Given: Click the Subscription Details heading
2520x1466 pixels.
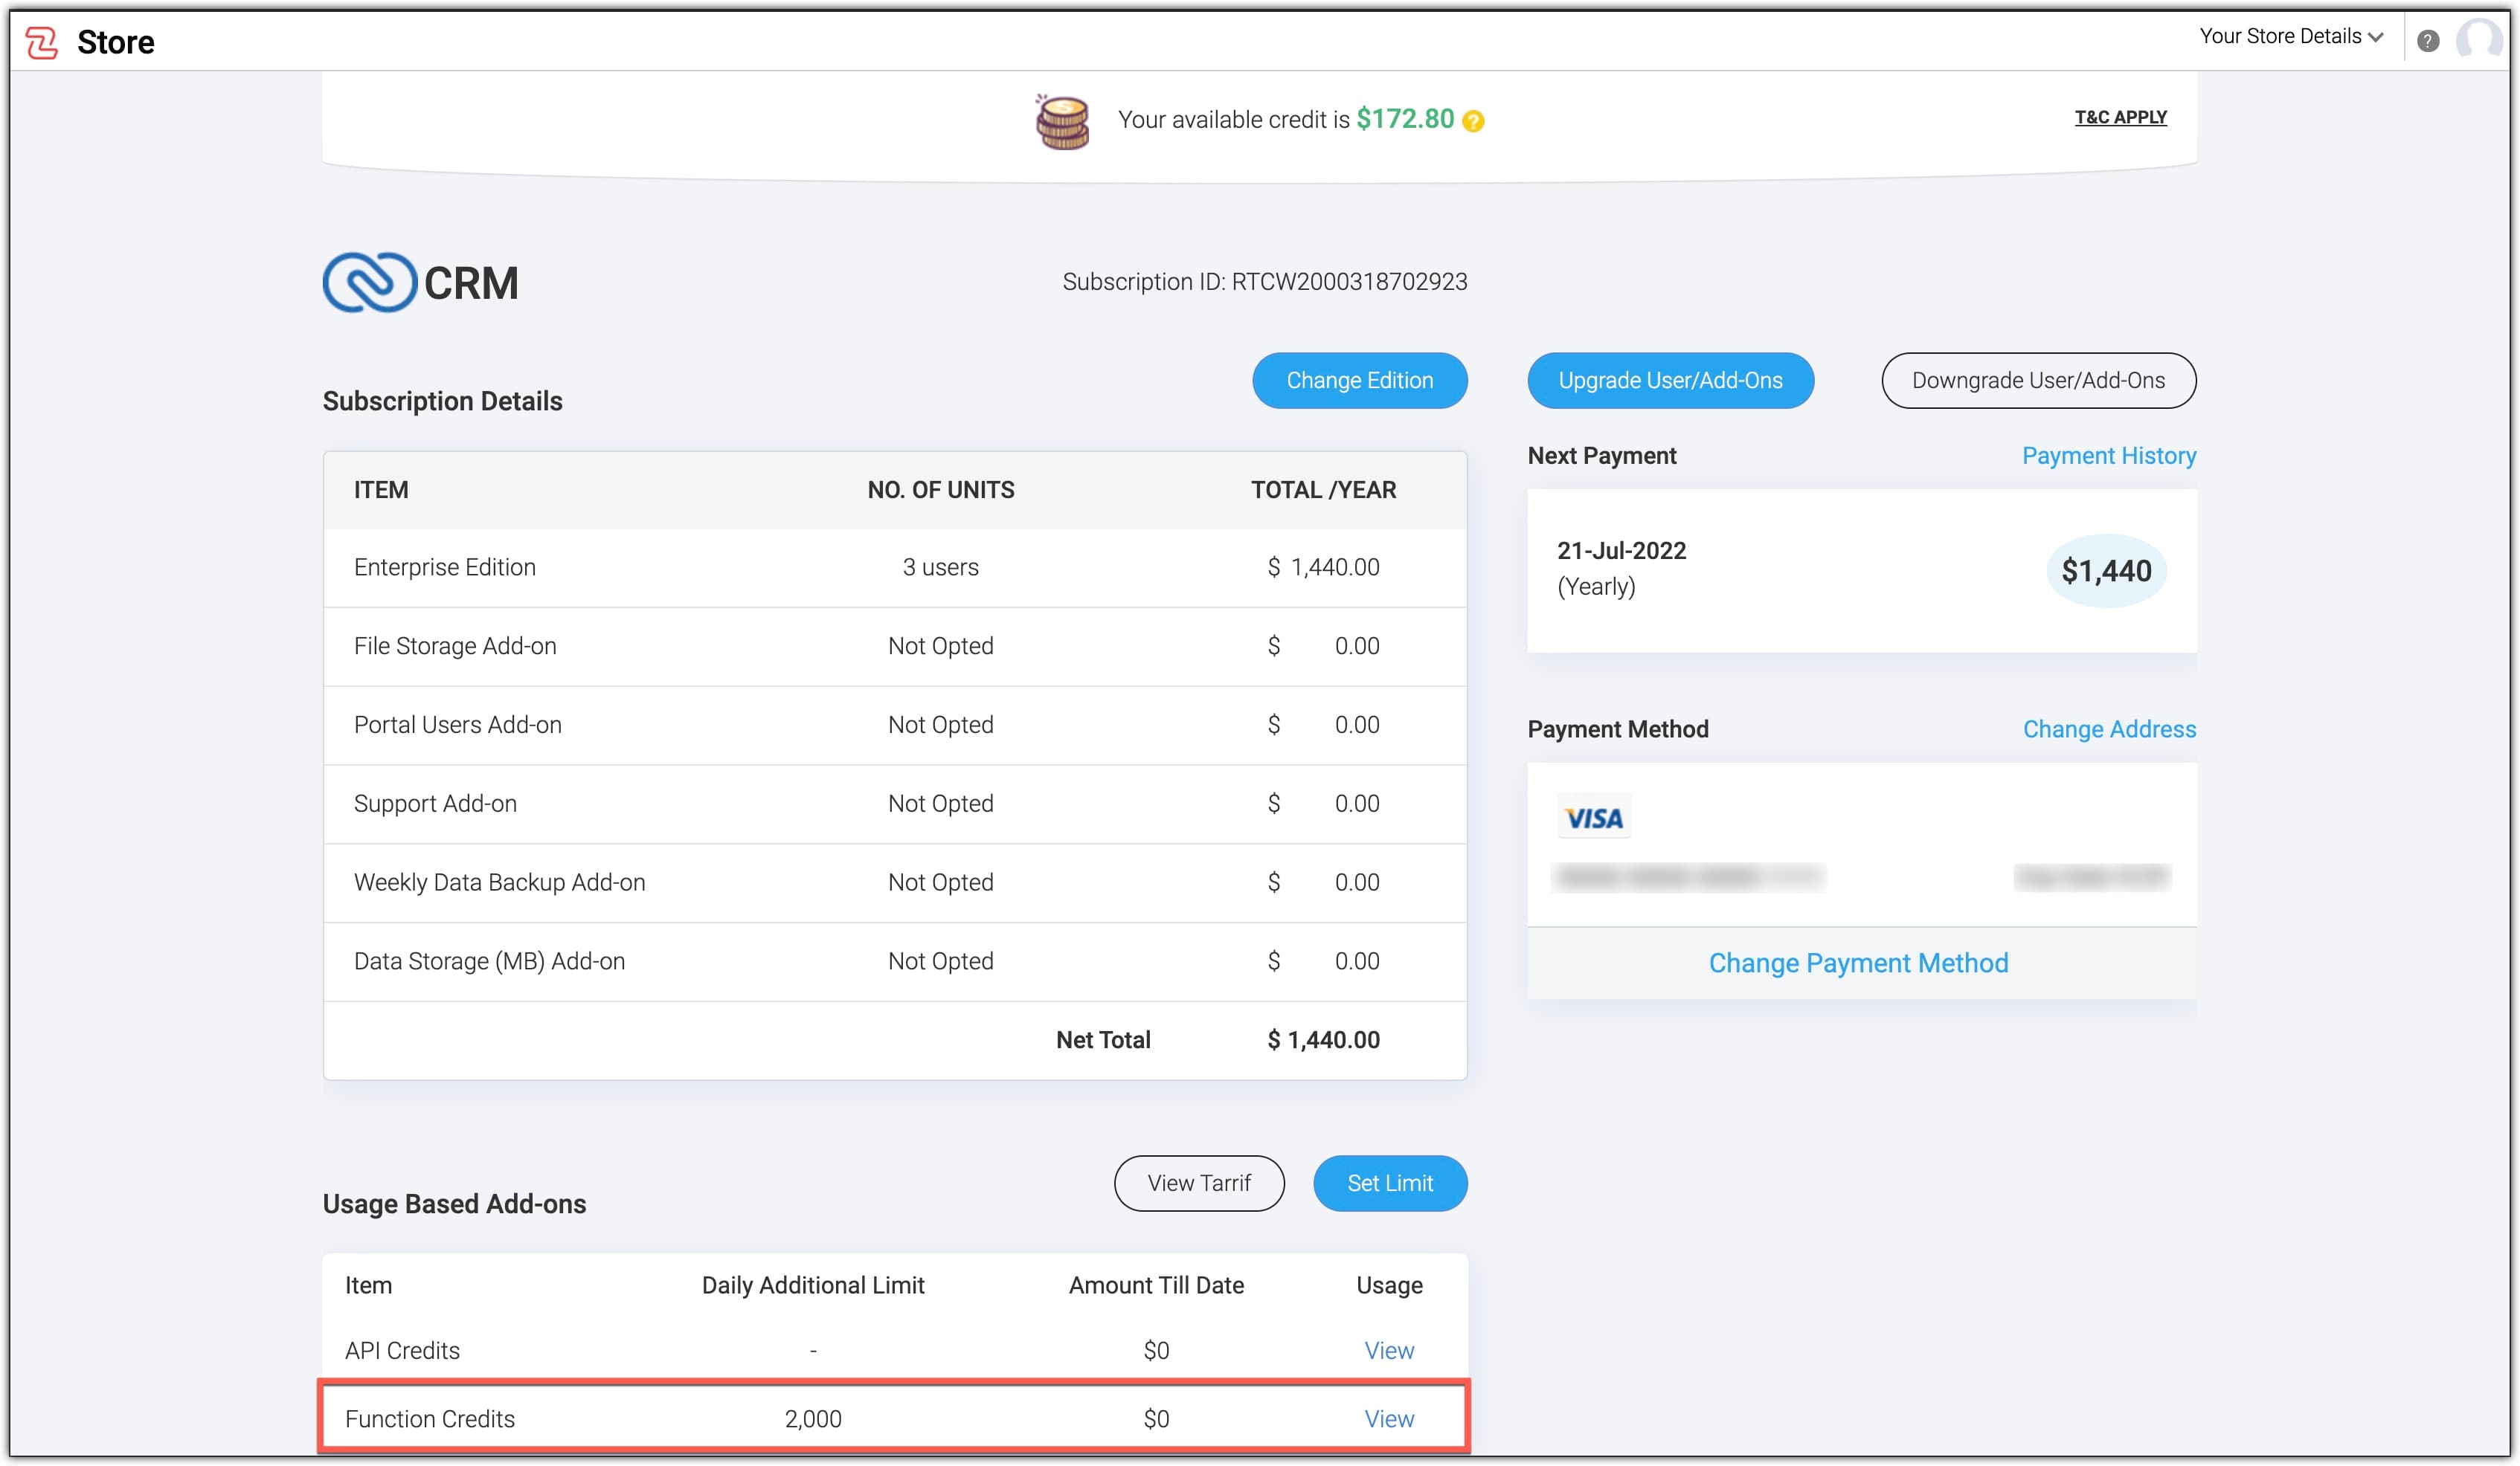Looking at the screenshot, I should (x=442, y=401).
